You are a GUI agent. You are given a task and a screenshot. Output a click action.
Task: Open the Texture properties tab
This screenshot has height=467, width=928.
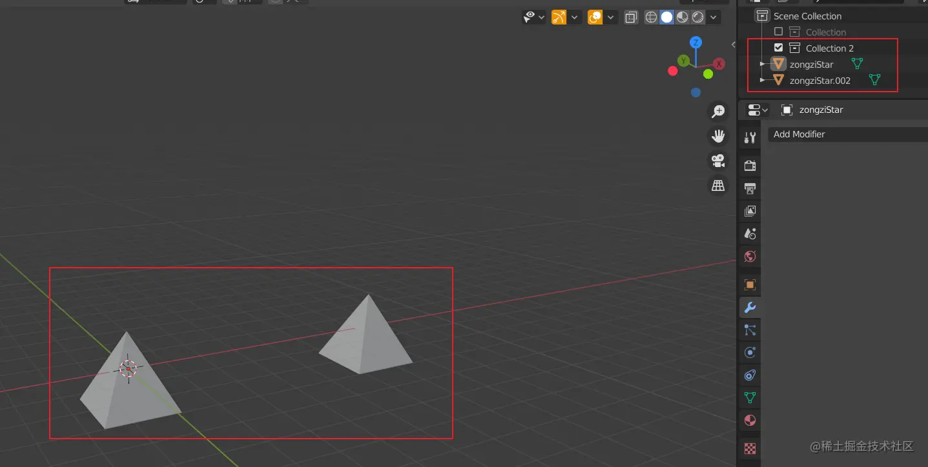point(750,448)
